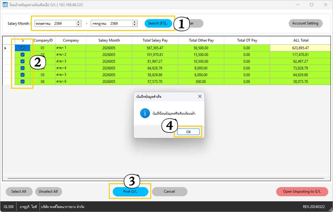This screenshot has height=212, width=333.
Task: Select cell 500.00 in branch 06 row
Action: [x=201, y=82]
